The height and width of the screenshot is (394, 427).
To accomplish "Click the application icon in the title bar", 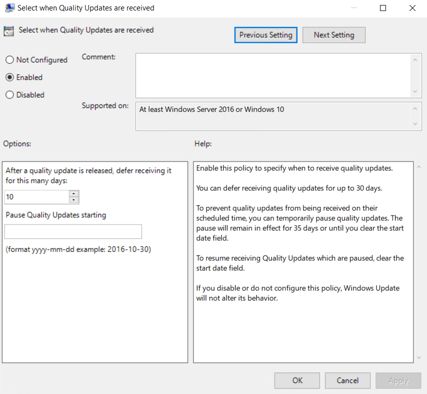I will pos(10,7).
